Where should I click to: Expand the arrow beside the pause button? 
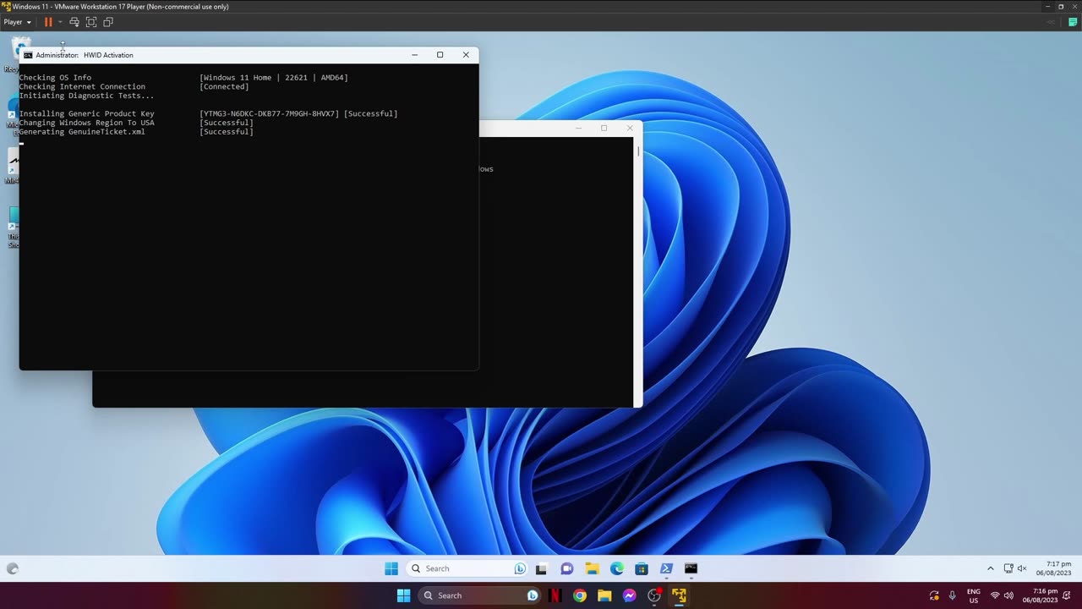pos(59,22)
